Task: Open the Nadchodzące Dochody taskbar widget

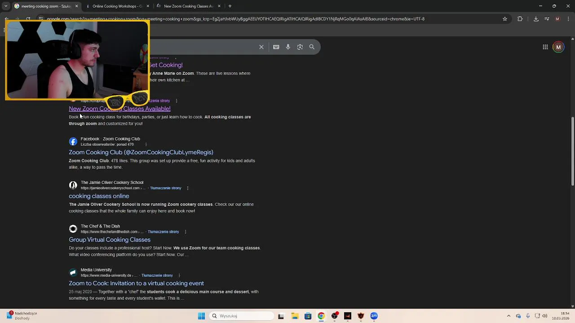Action: coord(22,316)
